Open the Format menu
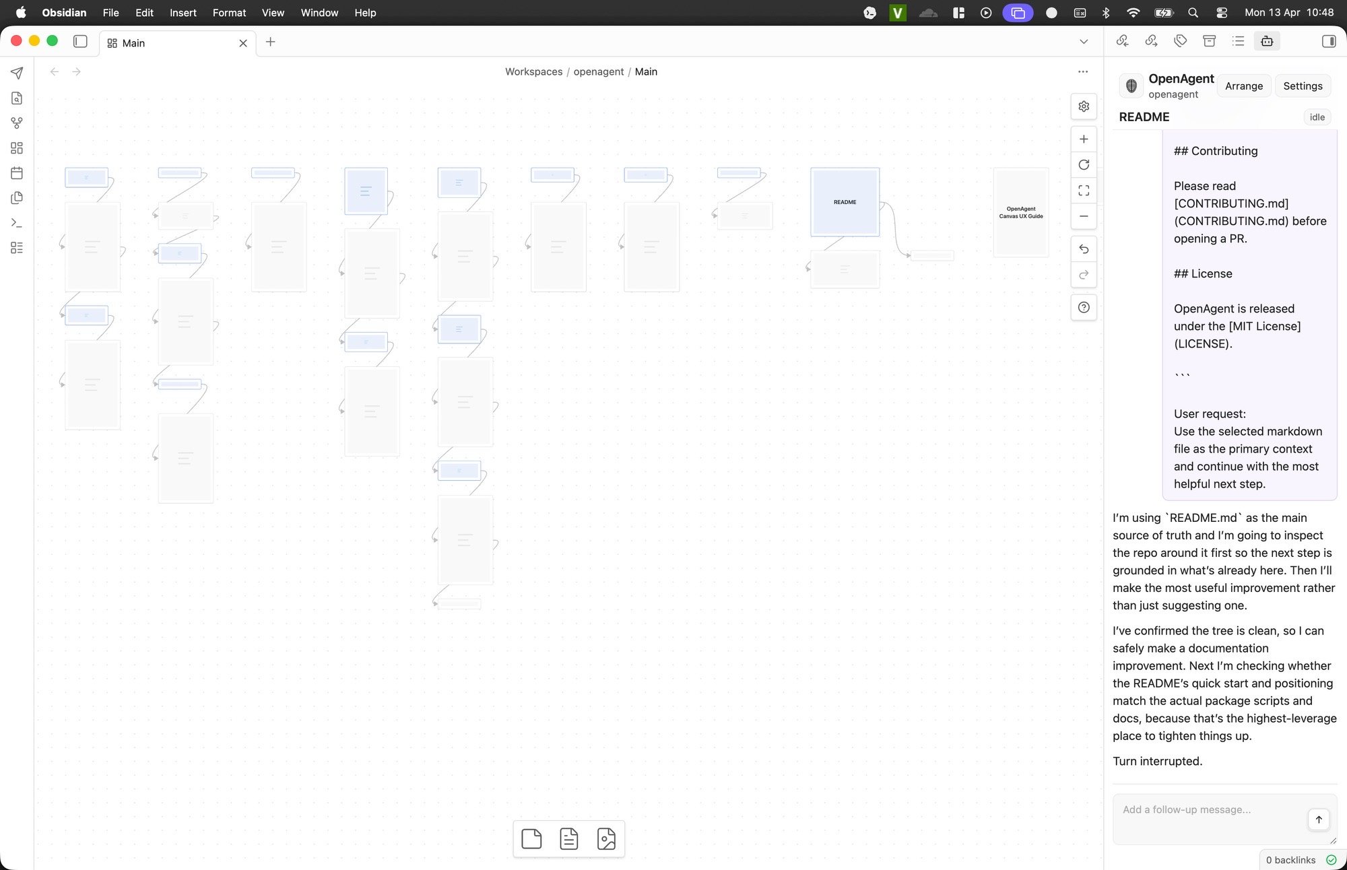Image resolution: width=1347 pixels, height=870 pixels. coord(229,13)
